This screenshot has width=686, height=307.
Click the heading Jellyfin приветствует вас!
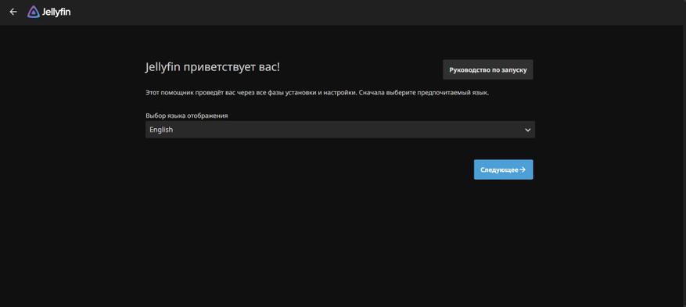point(213,68)
